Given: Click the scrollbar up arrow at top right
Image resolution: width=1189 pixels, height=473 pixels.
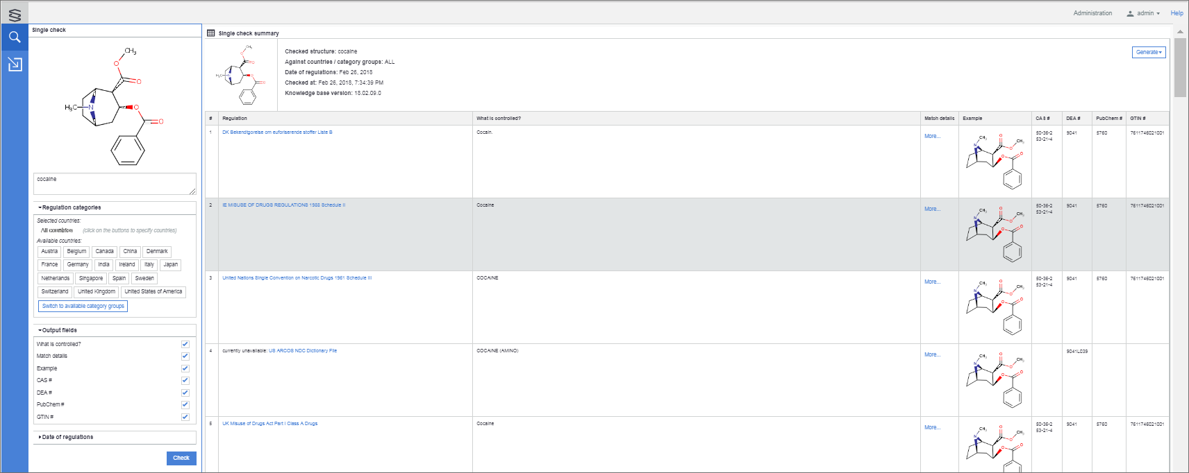Looking at the screenshot, I should [x=1179, y=32].
